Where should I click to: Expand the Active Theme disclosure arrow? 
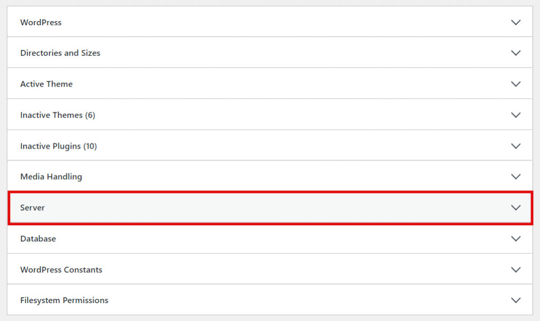(516, 84)
